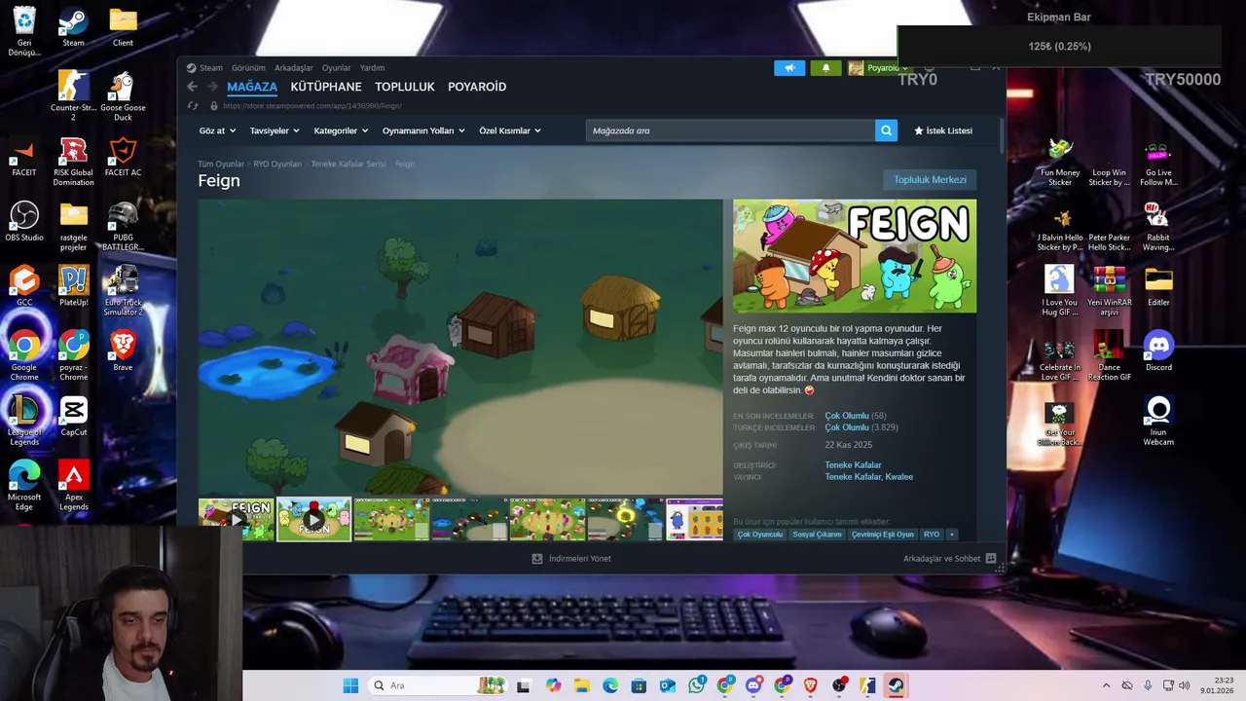The image size is (1246, 701).
Task: Open the Steam announcements megaphone icon
Action: click(x=789, y=68)
